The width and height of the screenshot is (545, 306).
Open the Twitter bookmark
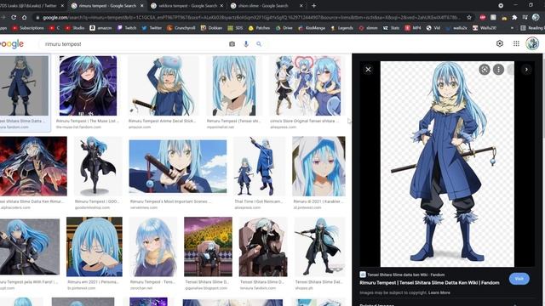click(152, 28)
